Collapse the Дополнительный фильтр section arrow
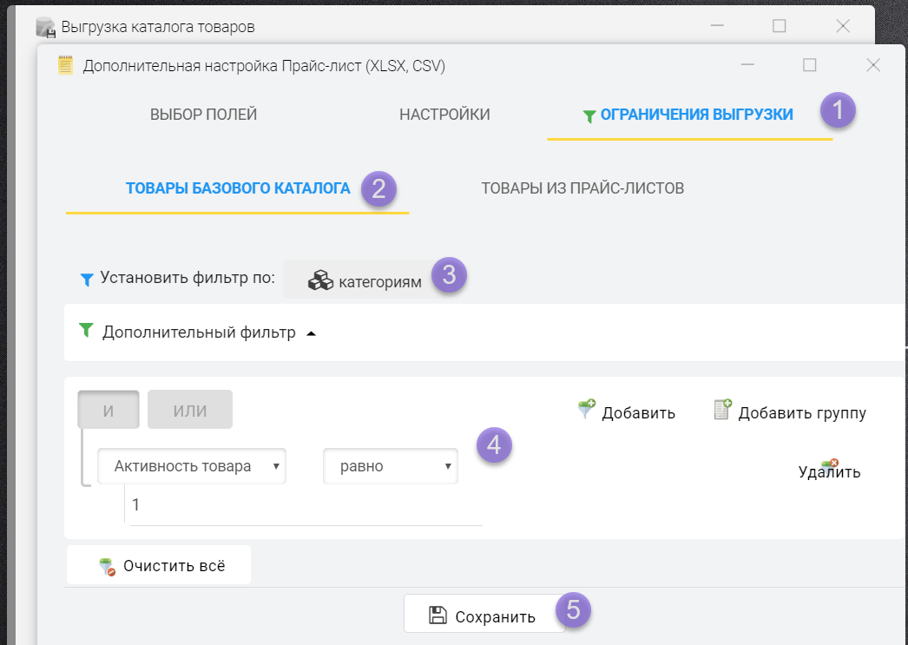The width and height of the screenshot is (908, 645). point(311,333)
